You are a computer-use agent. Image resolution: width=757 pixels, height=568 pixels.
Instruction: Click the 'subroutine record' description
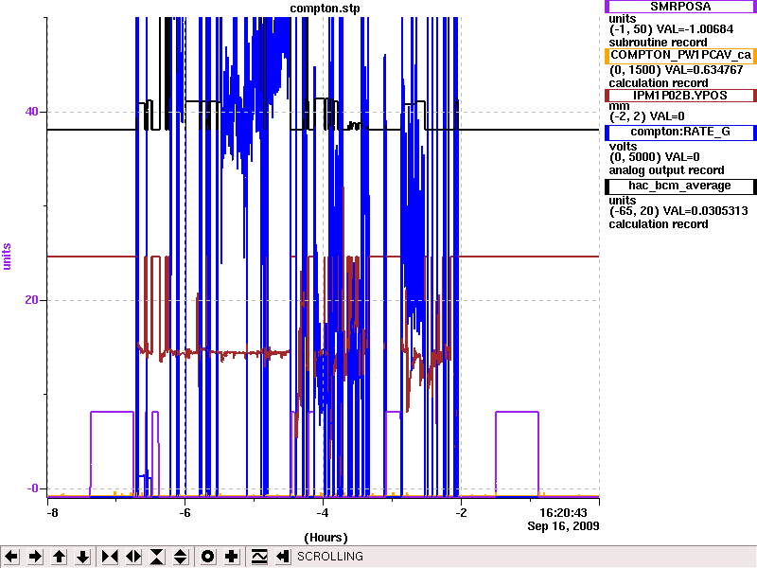(658, 43)
